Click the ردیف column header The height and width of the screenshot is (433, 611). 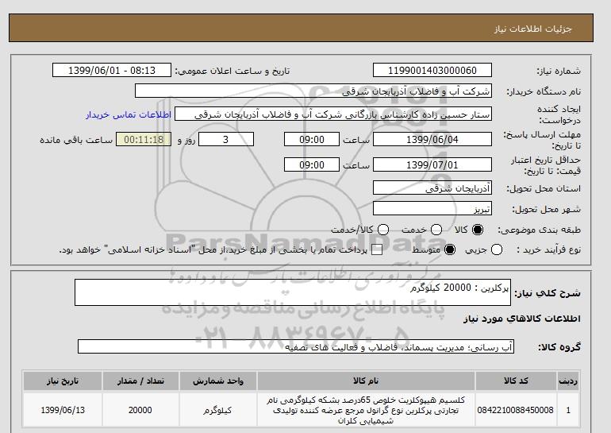point(568,381)
